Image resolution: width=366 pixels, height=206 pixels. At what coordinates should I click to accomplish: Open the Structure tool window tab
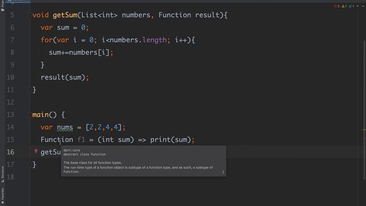[x=2, y=174]
